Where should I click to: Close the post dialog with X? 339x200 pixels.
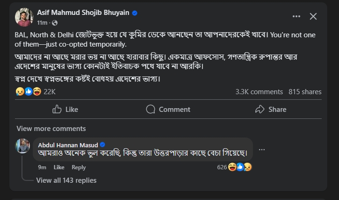point(313,16)
